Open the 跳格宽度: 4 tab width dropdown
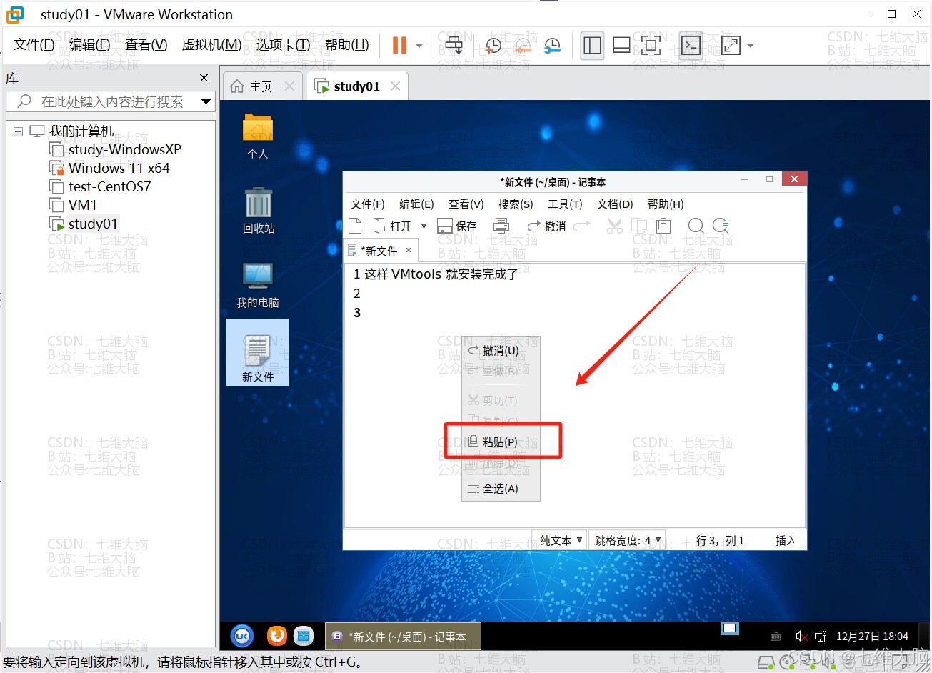Screen dimensions: 932x673 point(628,540)
